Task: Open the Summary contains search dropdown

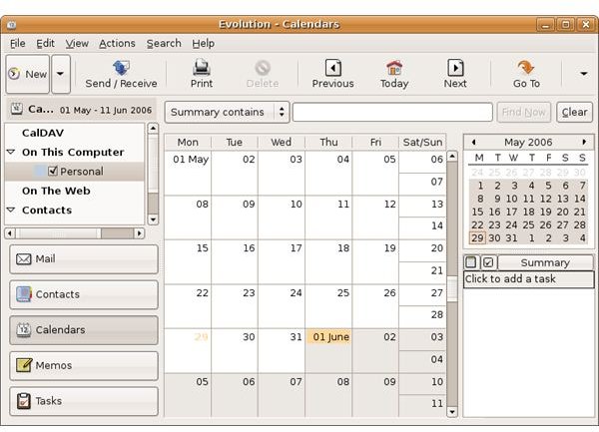Action: pos(227,112)
